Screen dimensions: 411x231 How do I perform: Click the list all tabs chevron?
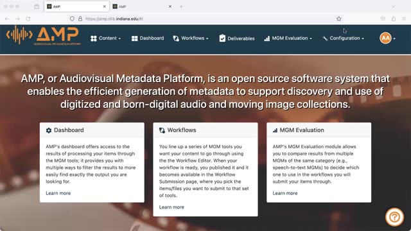[x=394, y=6]
